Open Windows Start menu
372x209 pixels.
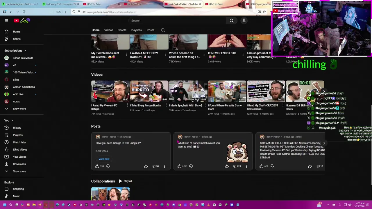pyautogui.click(x=5, y=205)
